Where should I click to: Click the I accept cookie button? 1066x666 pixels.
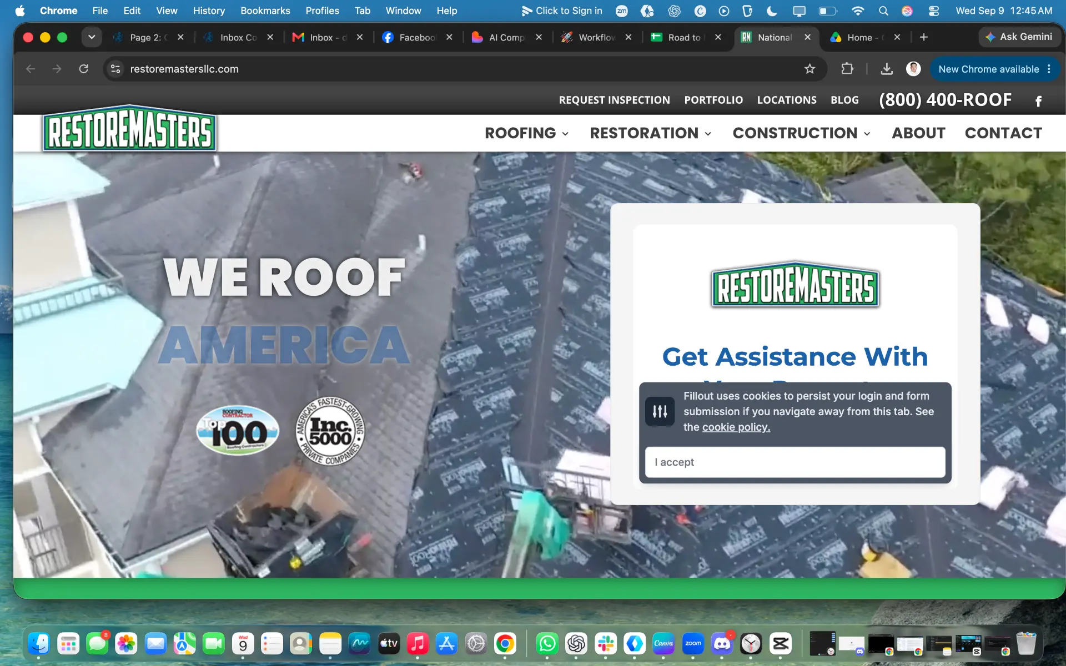tap(795, 462)
